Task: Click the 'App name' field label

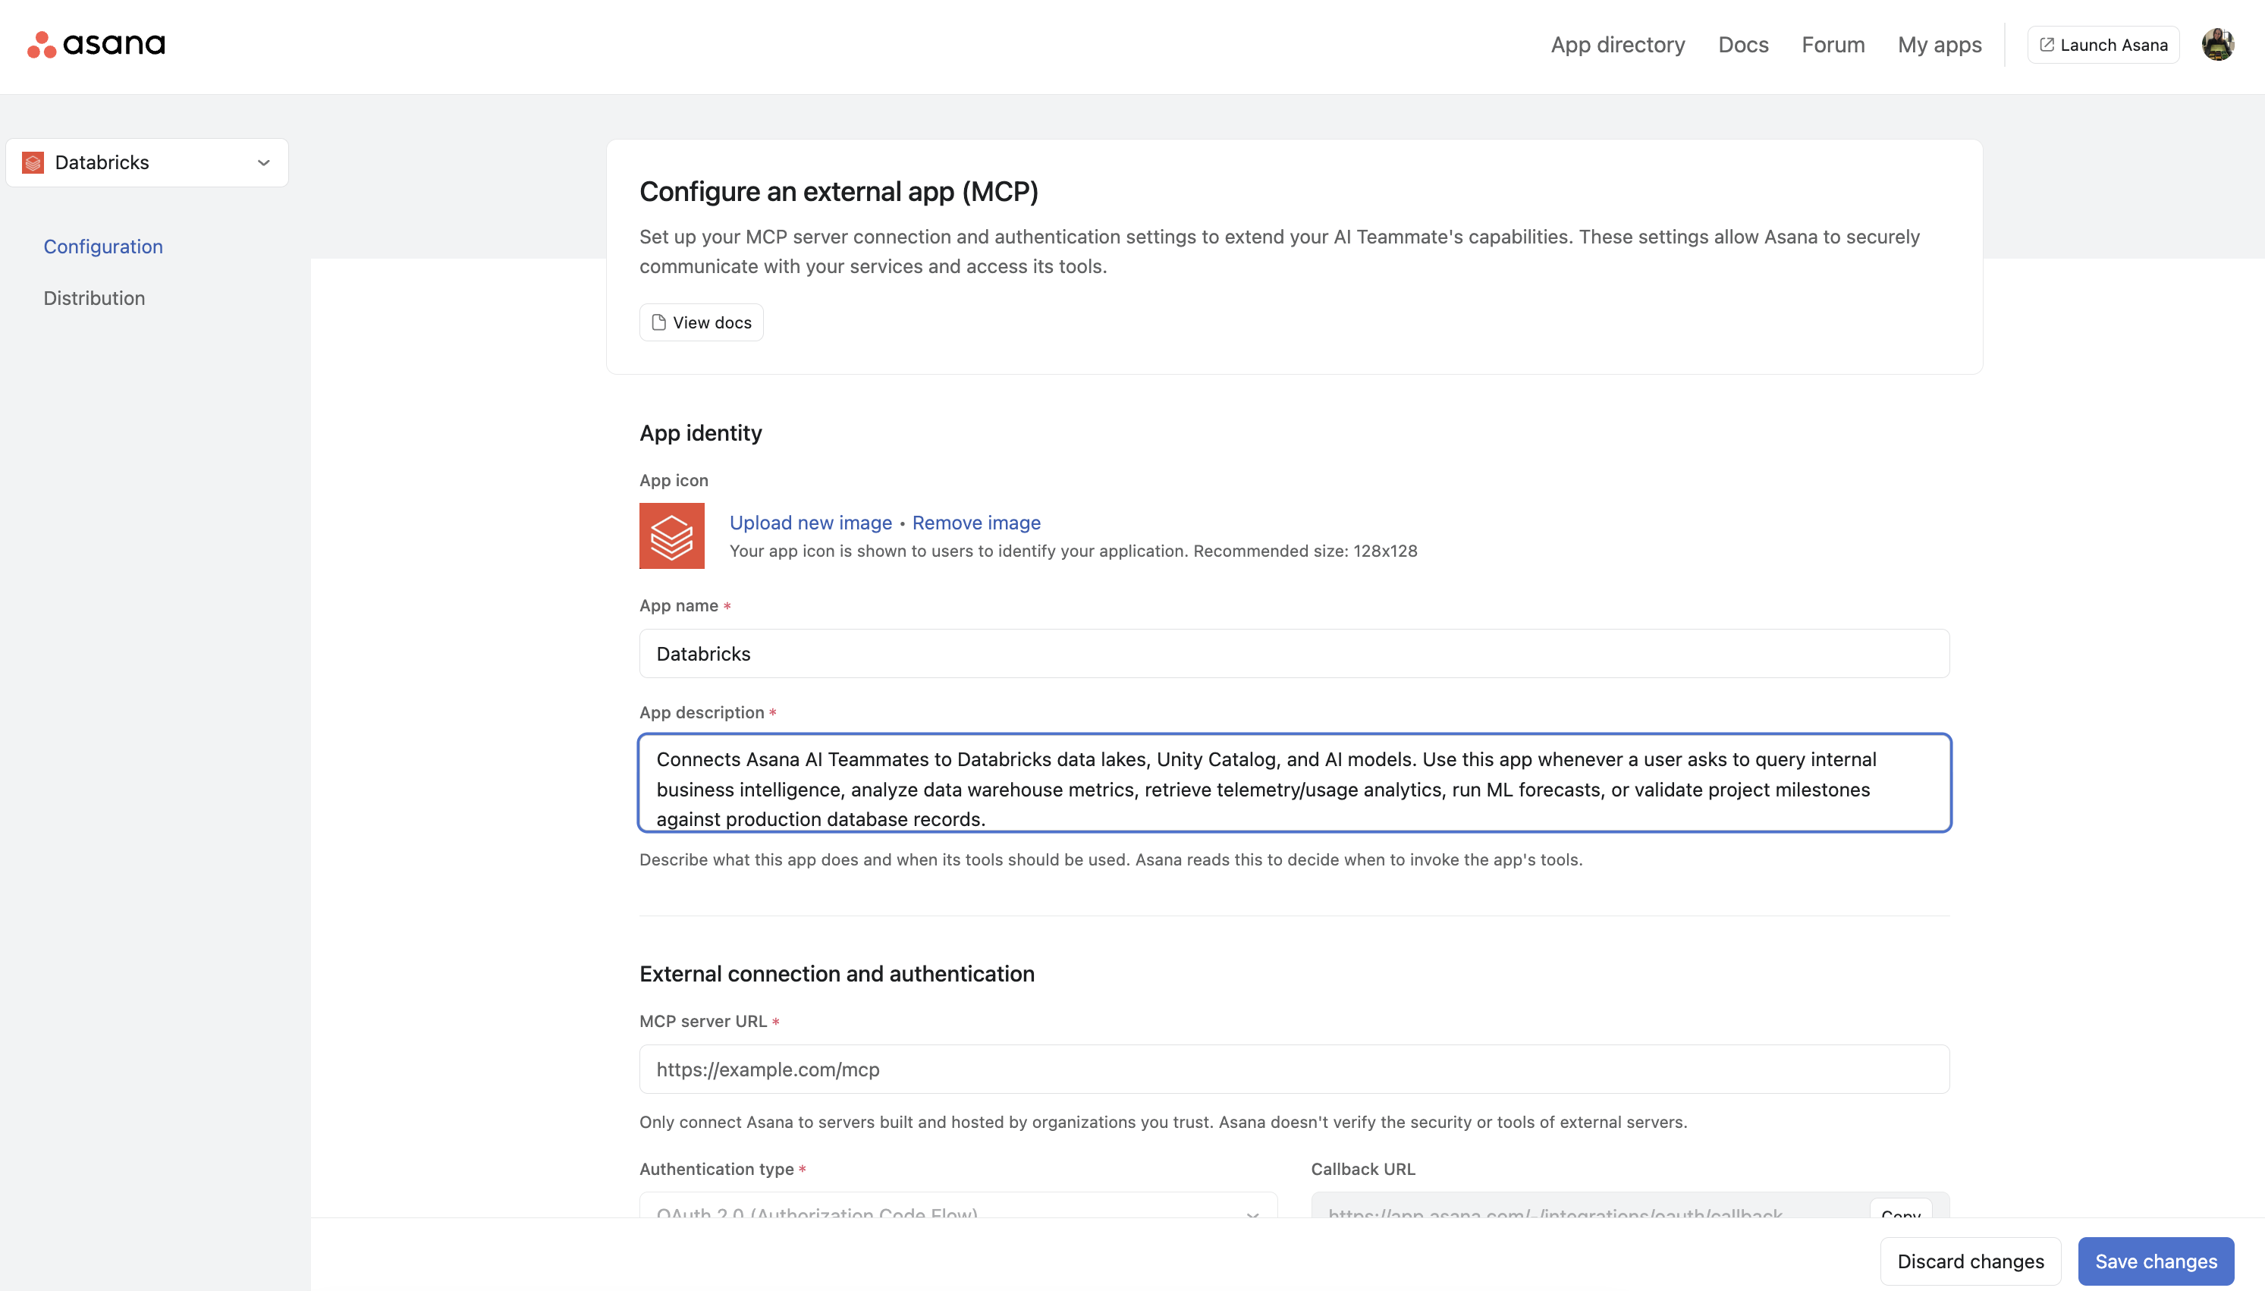Action: pyautogui.click(x=678, y=605)
